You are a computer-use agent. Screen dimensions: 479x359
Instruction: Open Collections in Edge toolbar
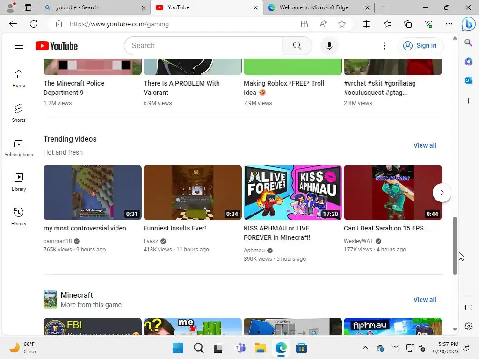[408, 24]
